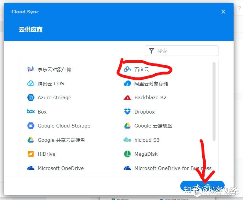
Task: Select the hicloud S3 label
Action: (147, 140)
